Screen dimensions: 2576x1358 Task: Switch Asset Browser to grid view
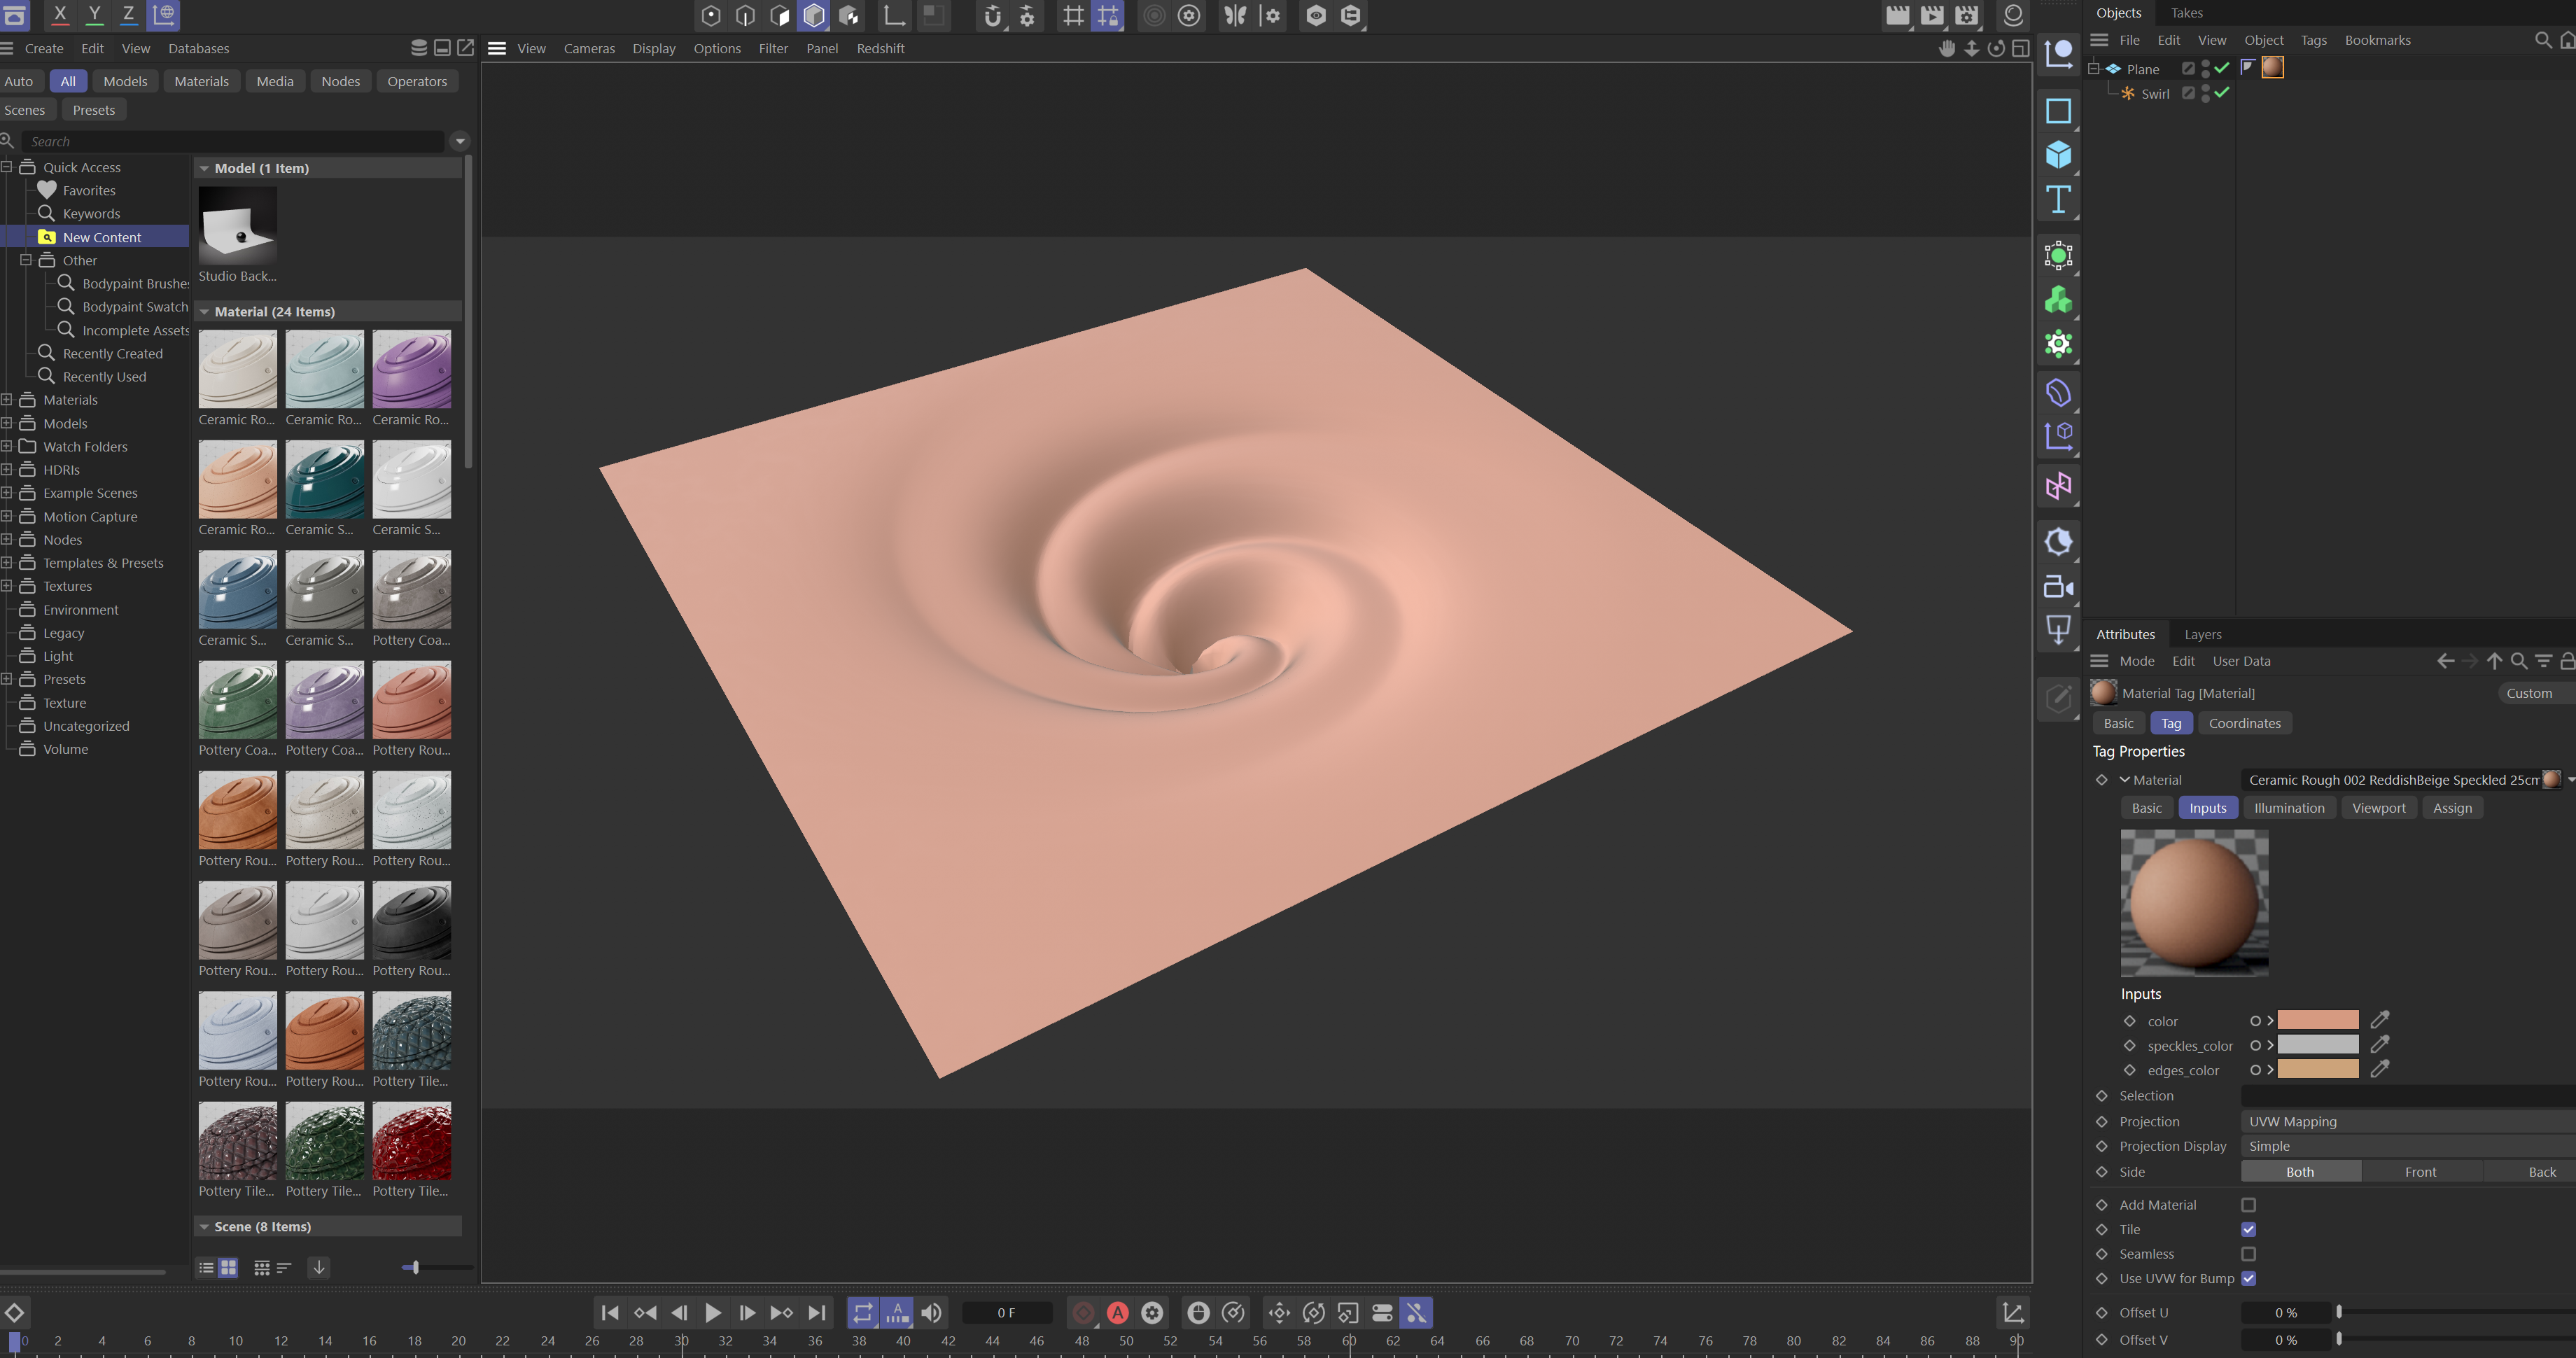pos(229,1267)
